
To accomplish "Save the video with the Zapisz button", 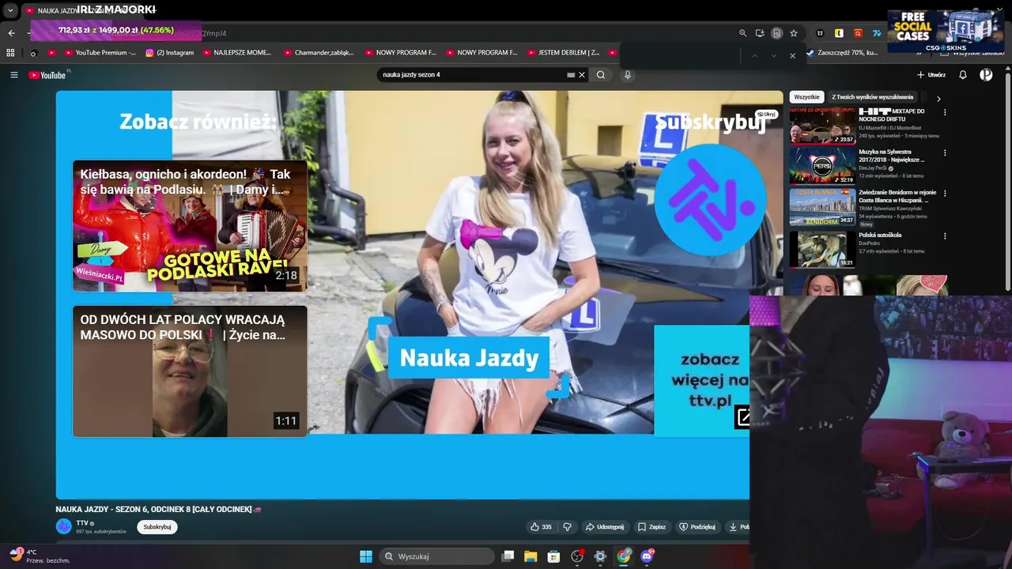I will coord(652,527).
